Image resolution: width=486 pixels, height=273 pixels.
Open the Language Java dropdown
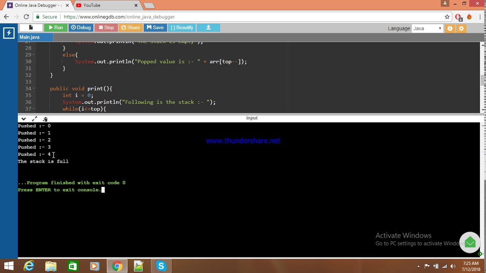pos(428,28)
